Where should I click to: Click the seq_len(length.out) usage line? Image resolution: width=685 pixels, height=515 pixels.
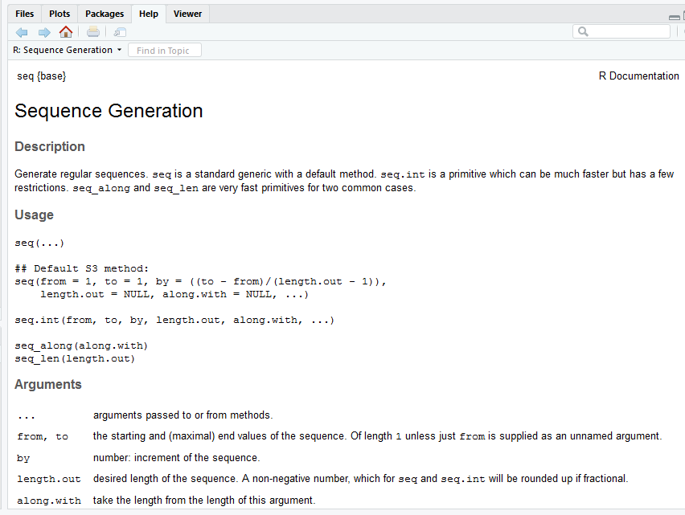tap(75, 358)
